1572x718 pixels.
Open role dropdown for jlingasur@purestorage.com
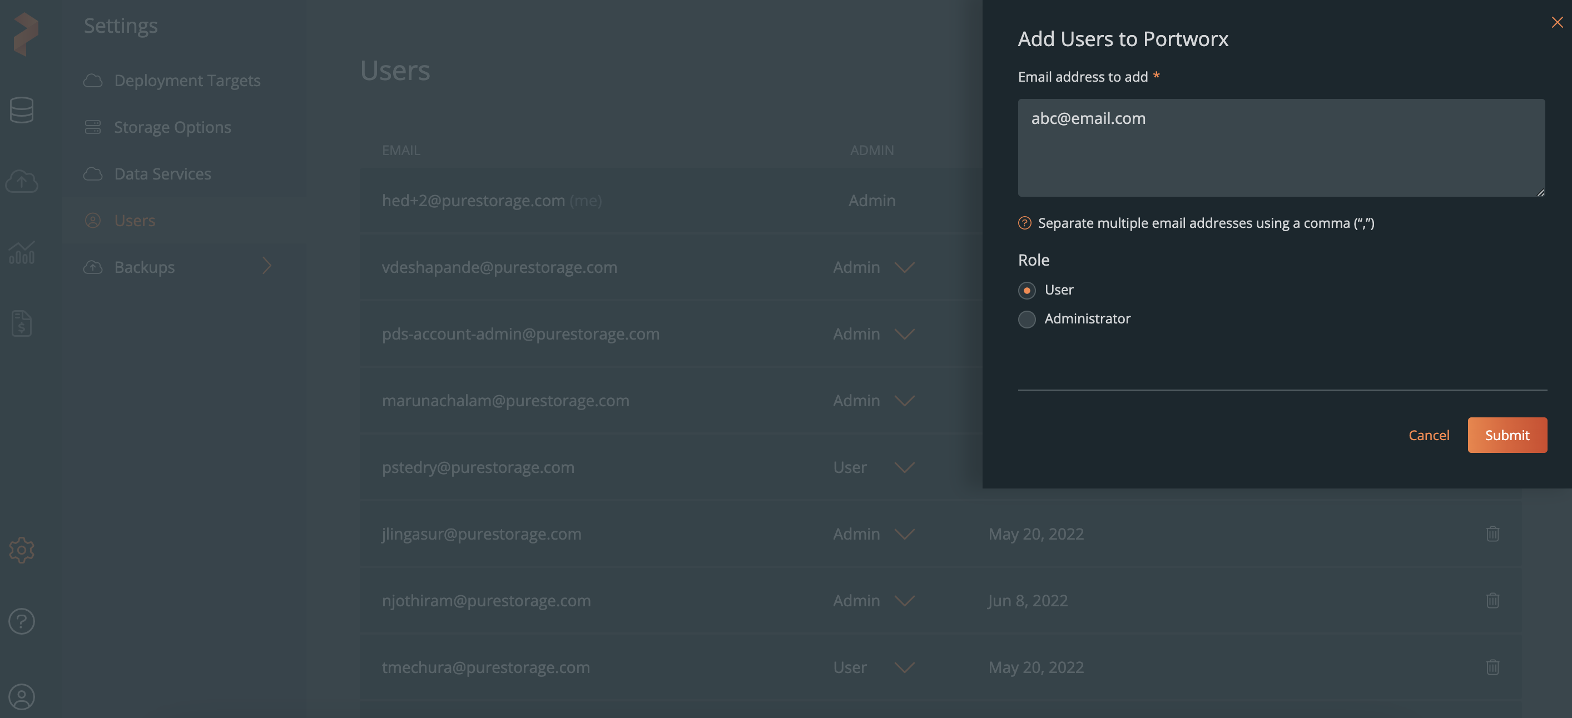coord(904,535)
